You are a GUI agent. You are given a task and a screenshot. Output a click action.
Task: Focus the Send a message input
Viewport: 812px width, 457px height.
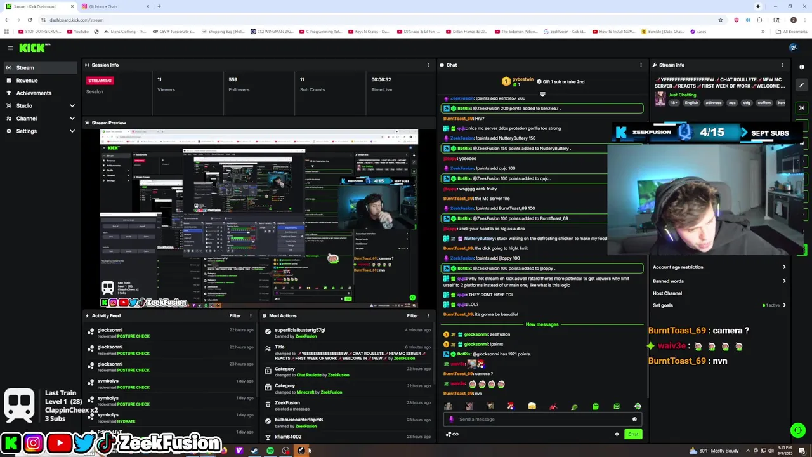tap(543, 419)
